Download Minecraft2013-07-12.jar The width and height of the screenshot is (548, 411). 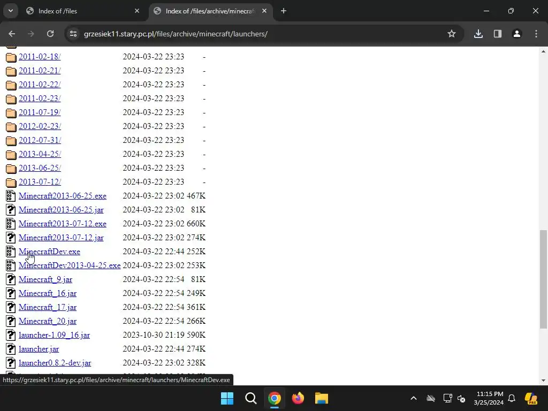pos(61,238)
